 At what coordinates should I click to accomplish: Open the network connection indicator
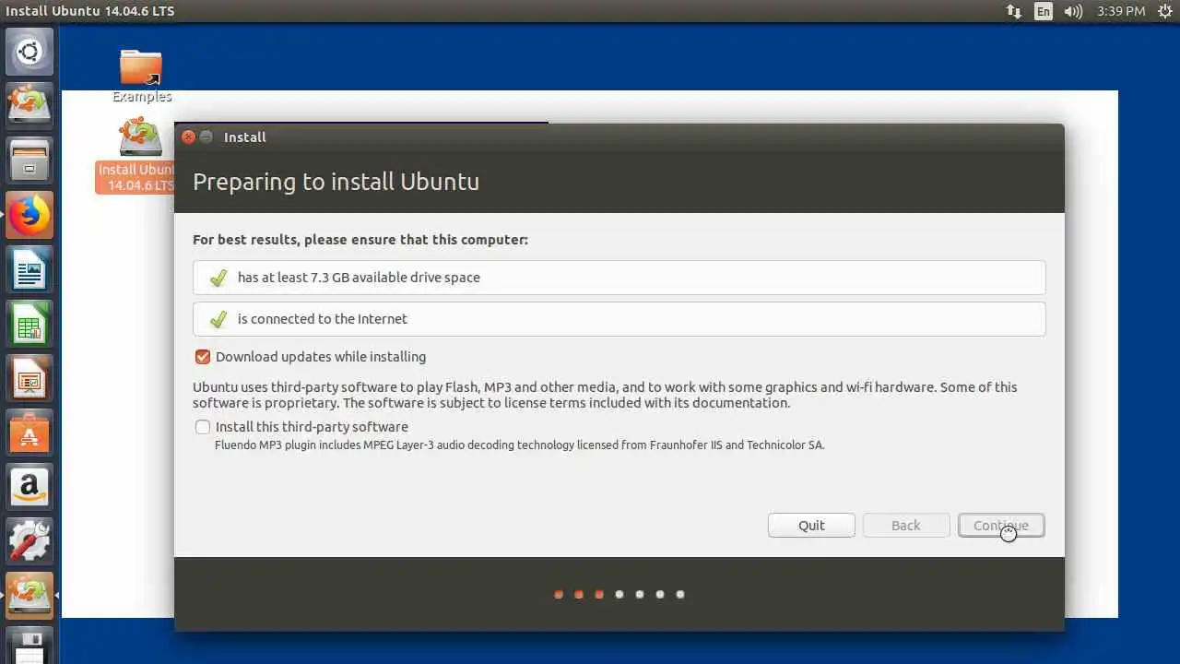(1013, 11)
